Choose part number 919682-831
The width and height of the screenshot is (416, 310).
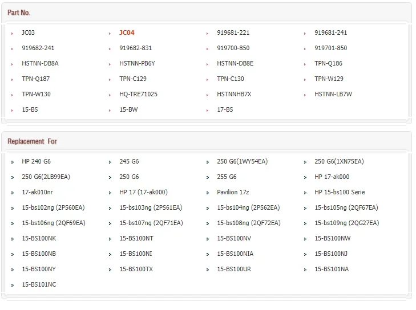tap(136, 48)
